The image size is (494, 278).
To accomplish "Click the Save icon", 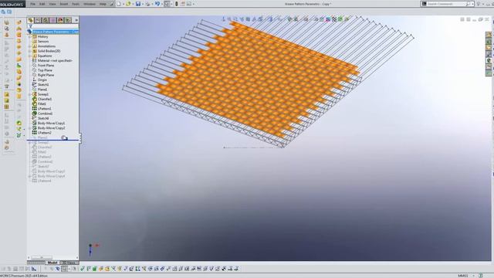I will [137, 4].
